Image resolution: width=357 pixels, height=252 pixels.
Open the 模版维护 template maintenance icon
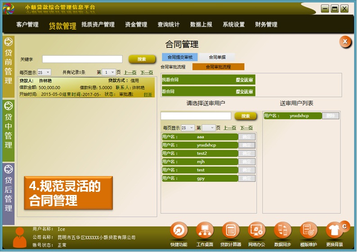coord(309,231)
